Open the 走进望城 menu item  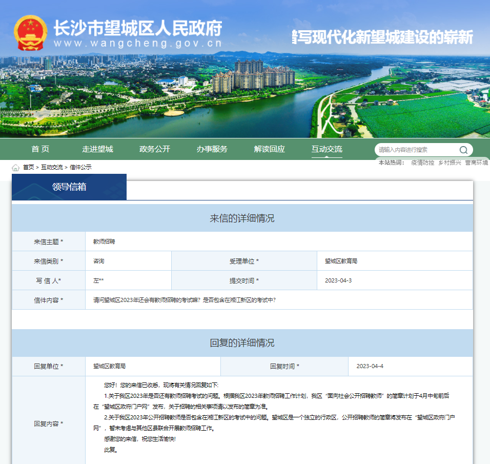click(x=97, y=149)
